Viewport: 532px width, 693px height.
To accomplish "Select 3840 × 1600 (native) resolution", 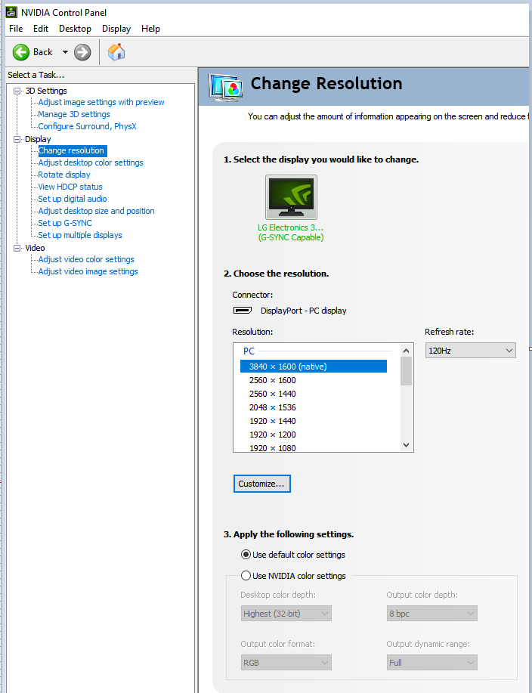I will [314, 367].
